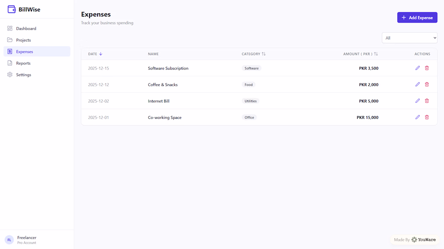Screen dimensions: 444x249
Task: Delete the Co-working Space expense
Action: click(x=427, y=117)
